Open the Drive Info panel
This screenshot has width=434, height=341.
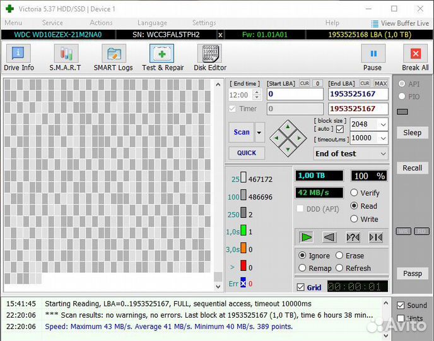pyautogui.click(x=19, y=58)
